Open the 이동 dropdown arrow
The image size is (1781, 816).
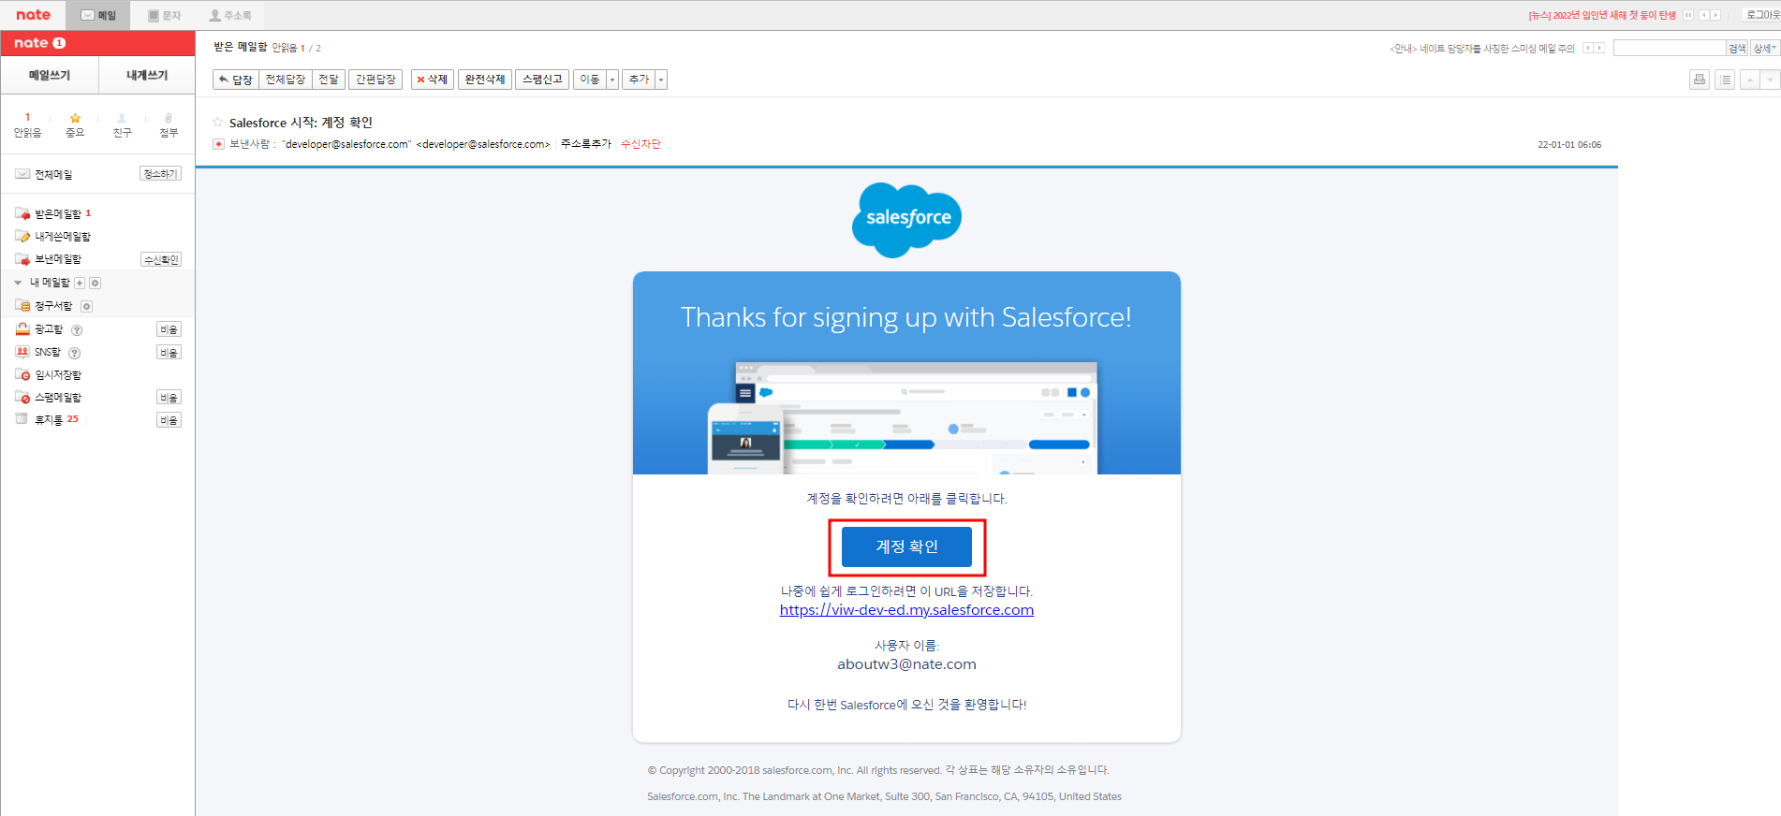pos(612,80)
